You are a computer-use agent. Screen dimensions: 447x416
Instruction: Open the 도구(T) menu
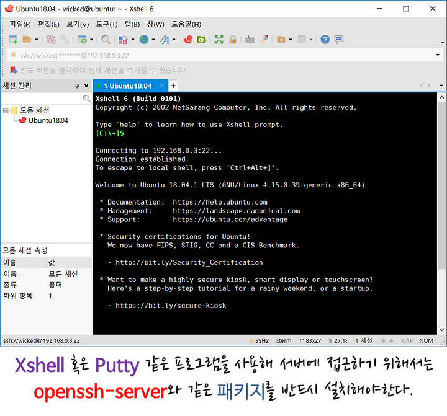pyautogui.click(x=107, y=24)
